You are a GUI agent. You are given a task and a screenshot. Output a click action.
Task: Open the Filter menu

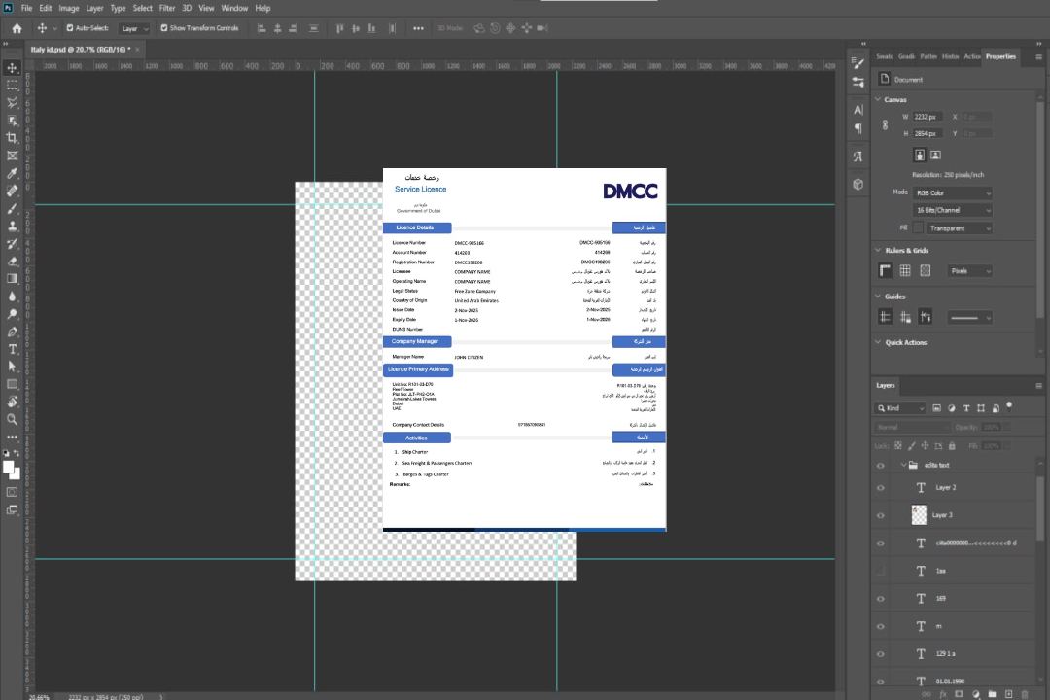167,8
